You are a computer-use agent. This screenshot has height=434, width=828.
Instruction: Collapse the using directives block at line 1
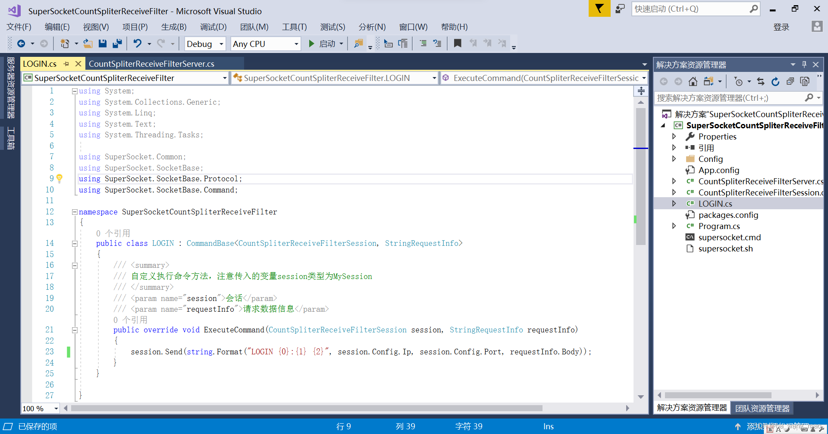pos(75,91)
